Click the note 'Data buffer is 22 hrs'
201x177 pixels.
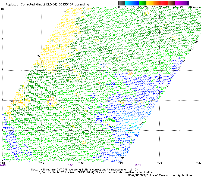coord(55,172)
